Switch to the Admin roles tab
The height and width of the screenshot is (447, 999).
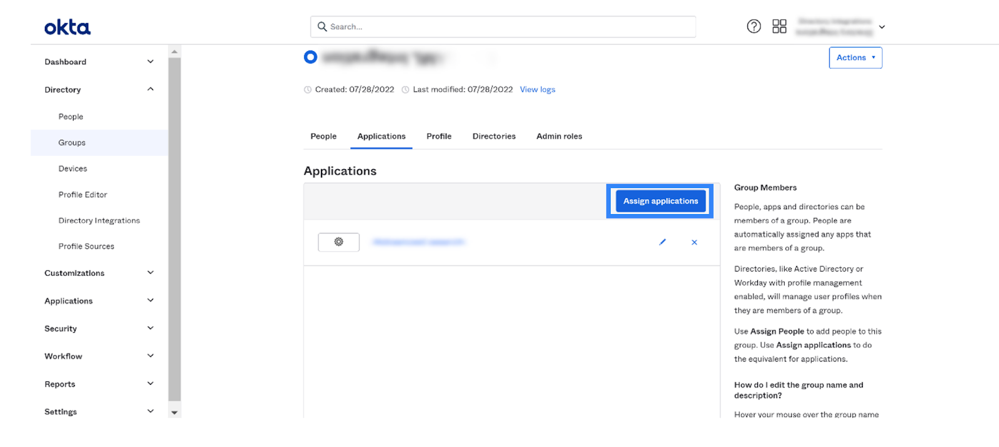559,136
